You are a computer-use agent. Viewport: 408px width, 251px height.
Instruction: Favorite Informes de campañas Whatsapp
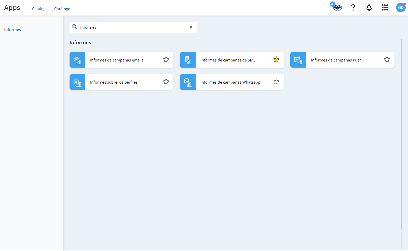pyautogui.click(x=276, y=82)
